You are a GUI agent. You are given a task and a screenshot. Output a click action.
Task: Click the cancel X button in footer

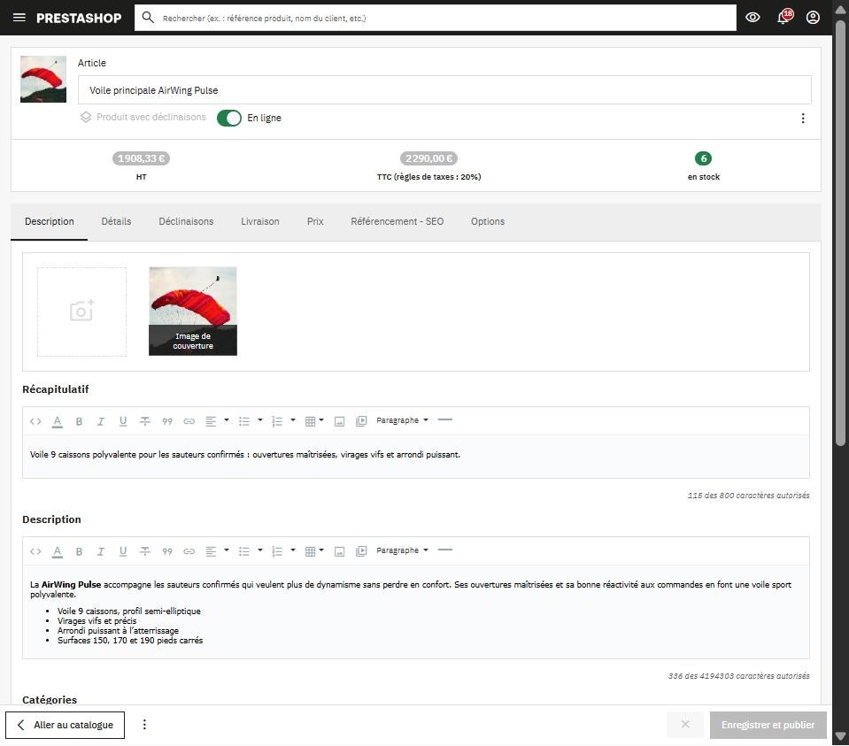pos(685,725)
